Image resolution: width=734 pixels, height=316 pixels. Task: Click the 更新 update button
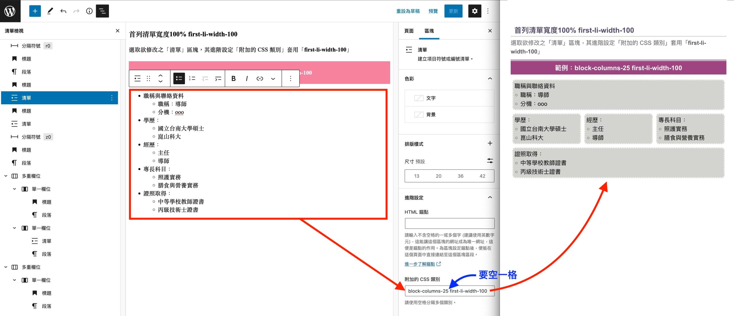coord(453,11)
